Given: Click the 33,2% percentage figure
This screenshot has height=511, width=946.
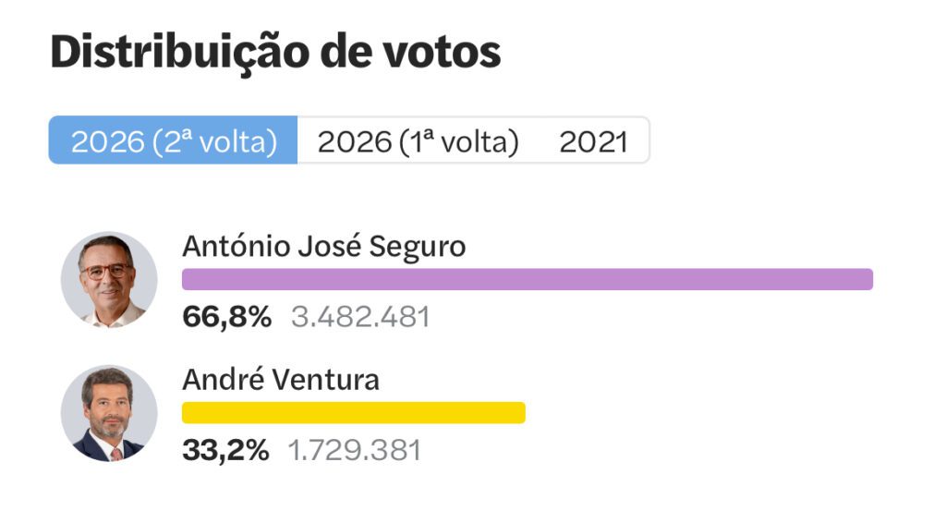Looking at the screenshot, I should click(225, 450).
